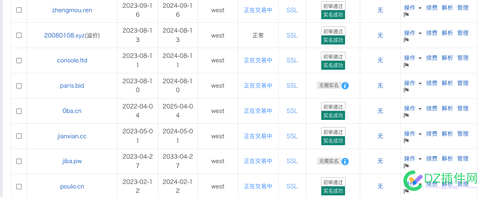Screen dimensions: 485x197
Task: Open jiba.pw domain link
Action: (x=72, y=161)
